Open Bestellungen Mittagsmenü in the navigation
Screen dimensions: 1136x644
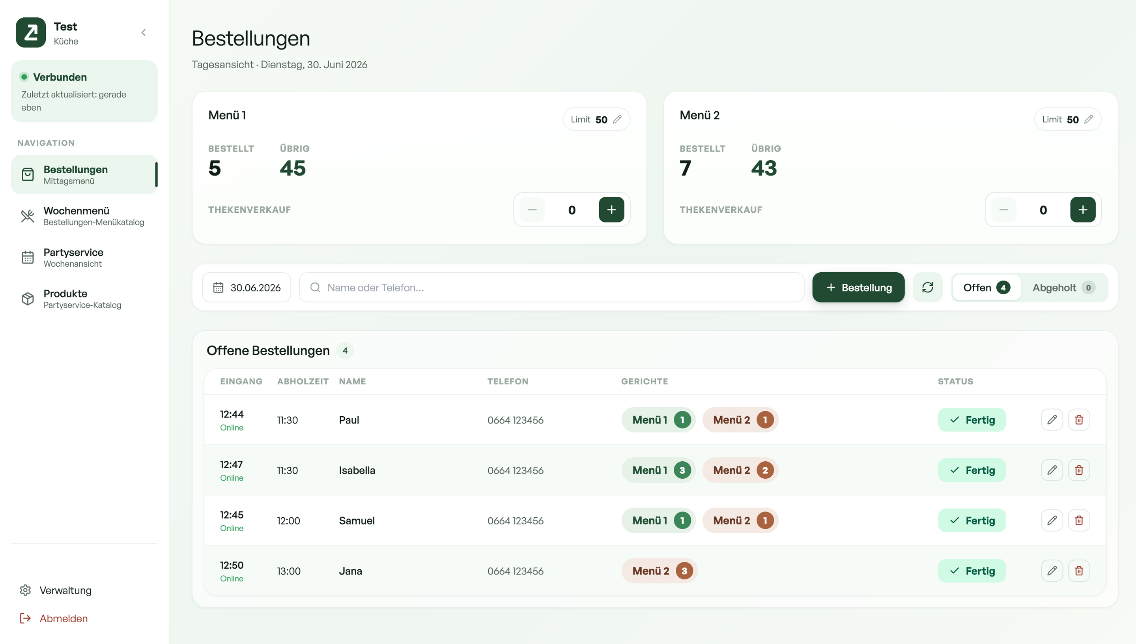84,174
